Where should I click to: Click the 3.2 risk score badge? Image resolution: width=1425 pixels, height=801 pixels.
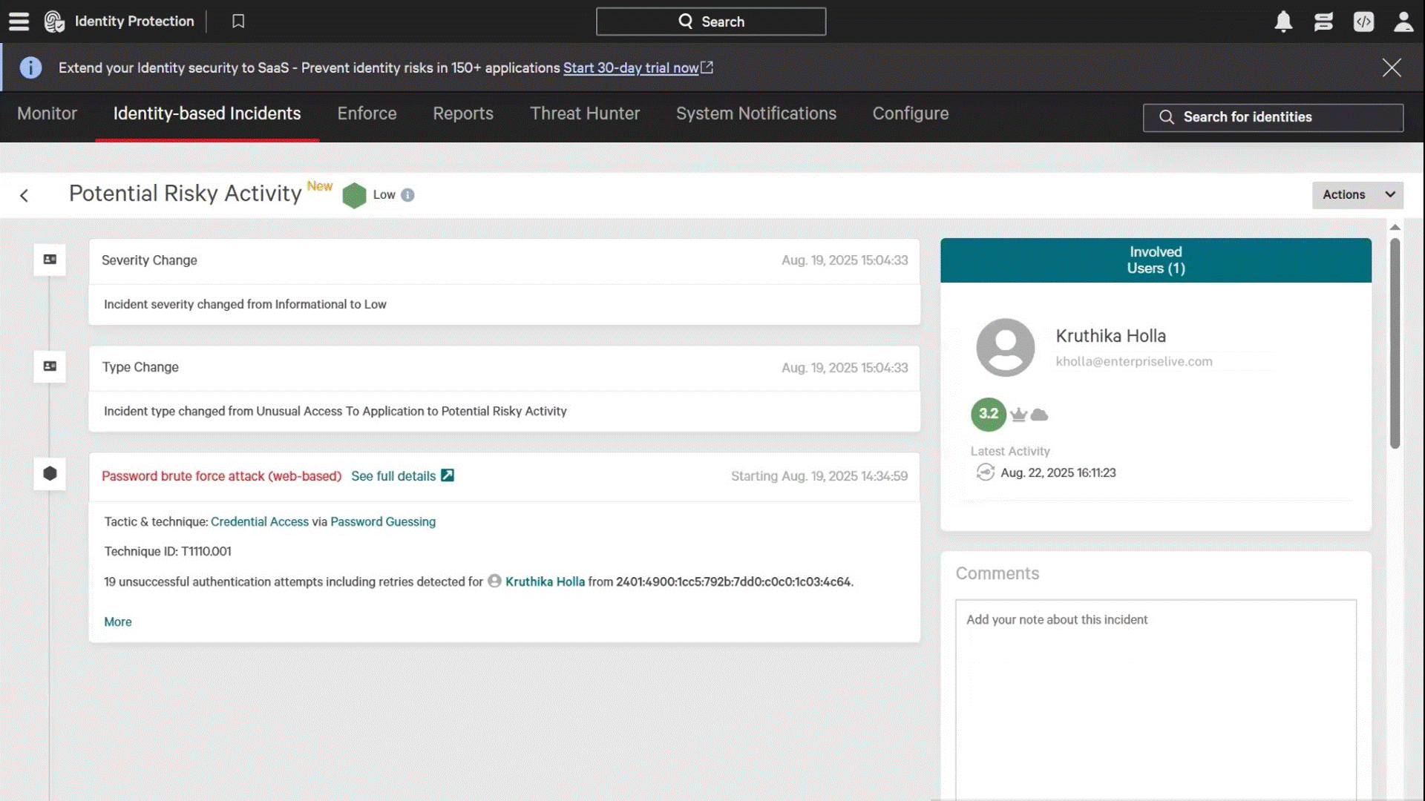coord(988,414)
